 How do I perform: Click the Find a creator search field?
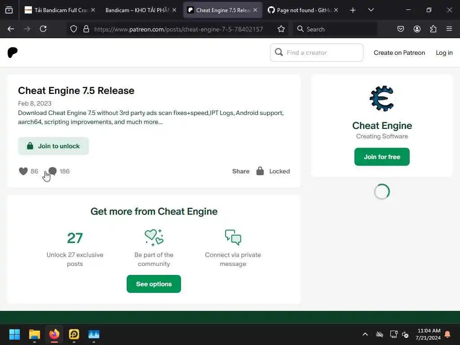click(x=317, y=53)
